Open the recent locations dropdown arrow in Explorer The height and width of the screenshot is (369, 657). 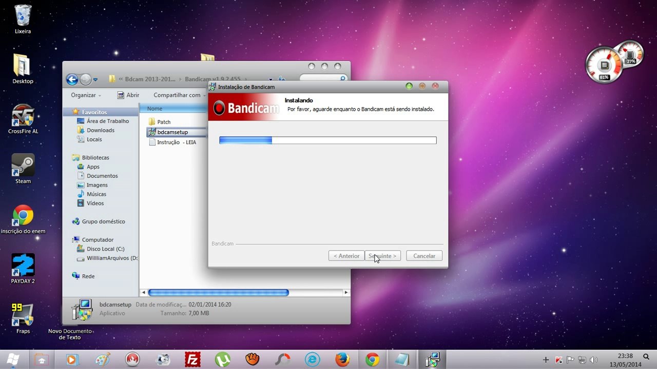tap(95, 79)
